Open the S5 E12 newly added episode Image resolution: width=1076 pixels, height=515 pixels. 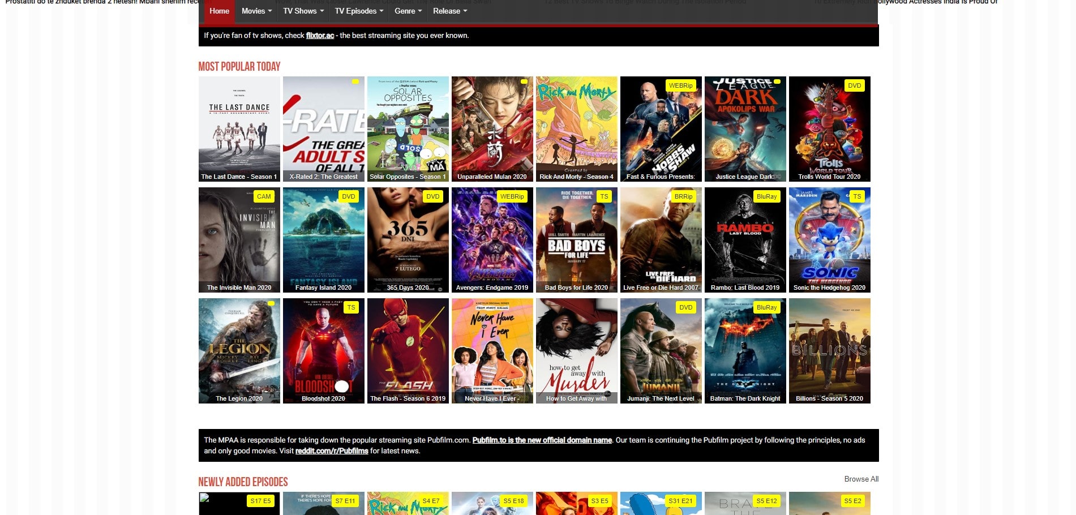[745, 503]
